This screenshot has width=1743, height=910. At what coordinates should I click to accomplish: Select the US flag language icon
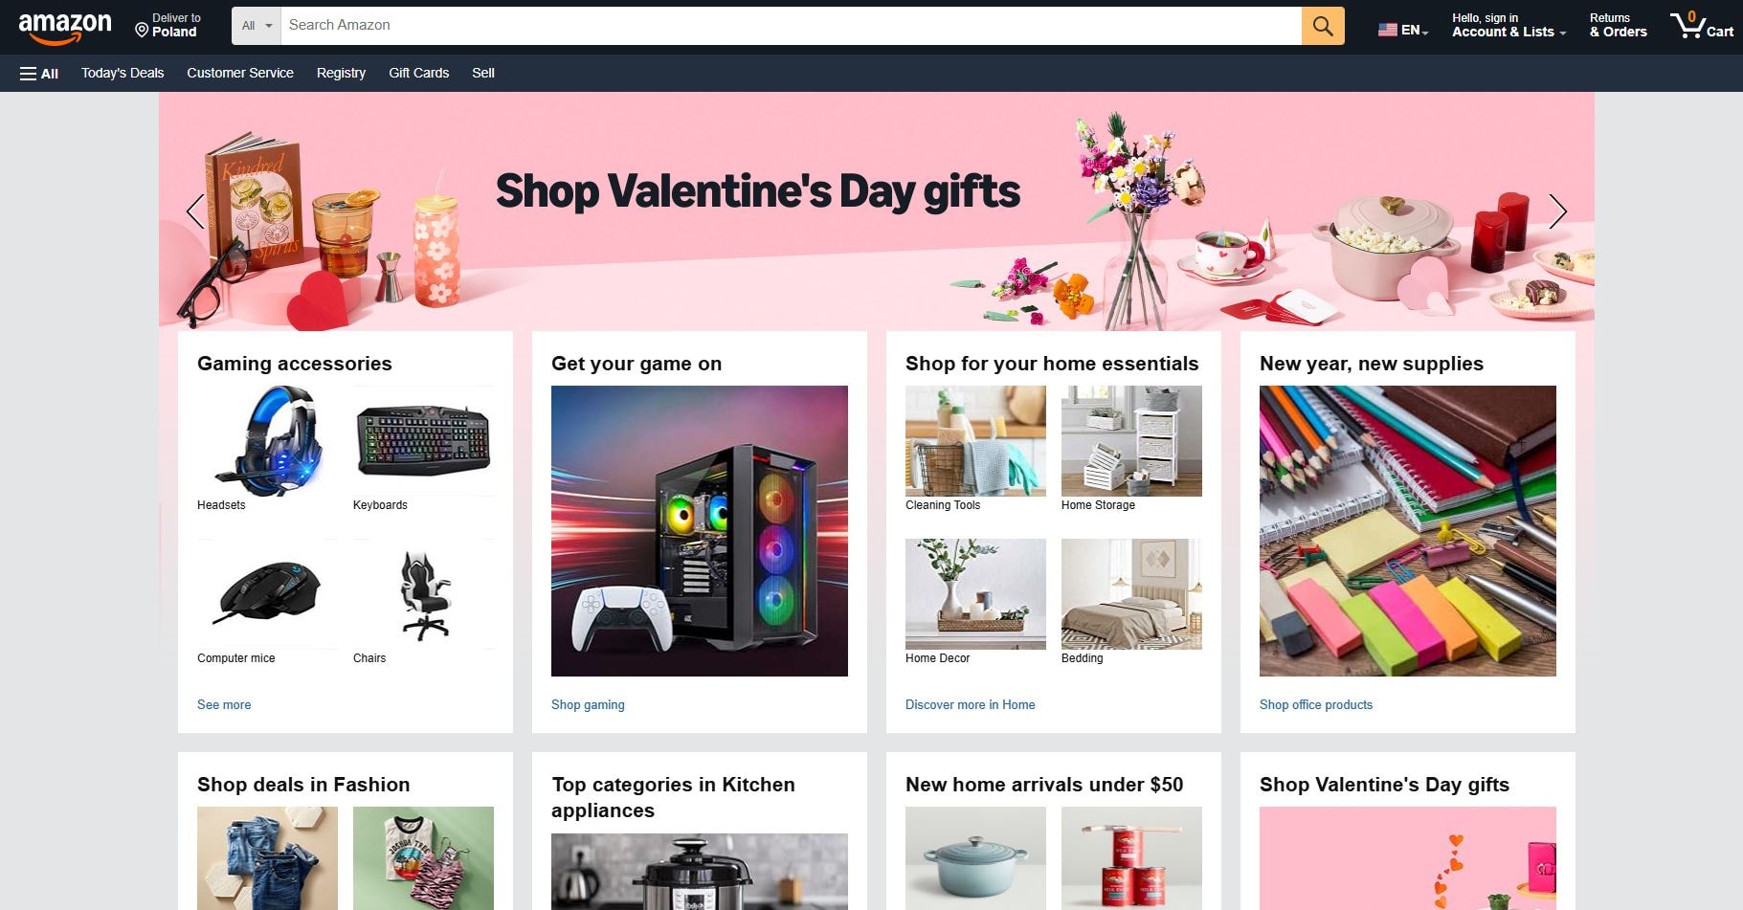tap(1387, 30)
